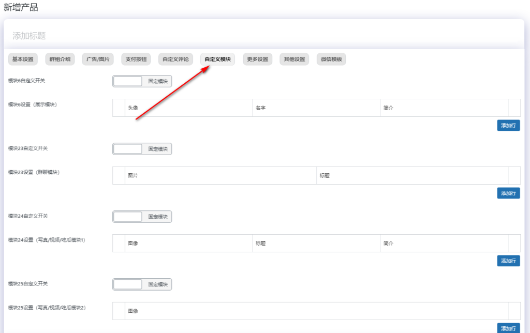
Task: Select the 微信模板 tab
Action: [331, 59]
